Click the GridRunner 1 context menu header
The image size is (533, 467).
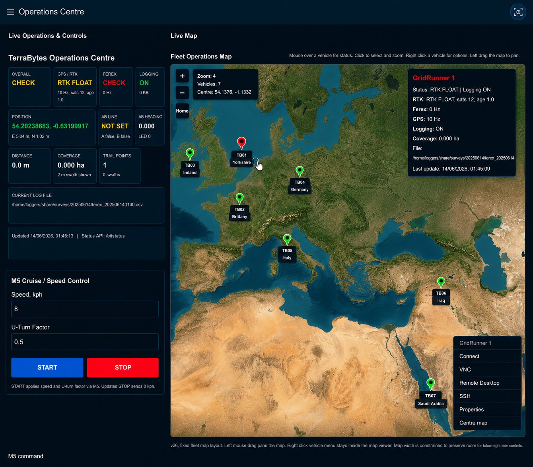[487, 343]
